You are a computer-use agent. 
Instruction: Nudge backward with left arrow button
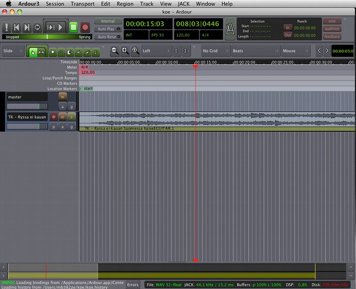319,51
